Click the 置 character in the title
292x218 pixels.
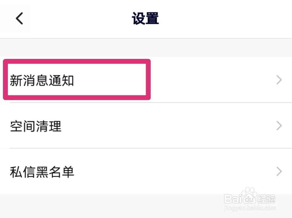click(x=152, y=18)
